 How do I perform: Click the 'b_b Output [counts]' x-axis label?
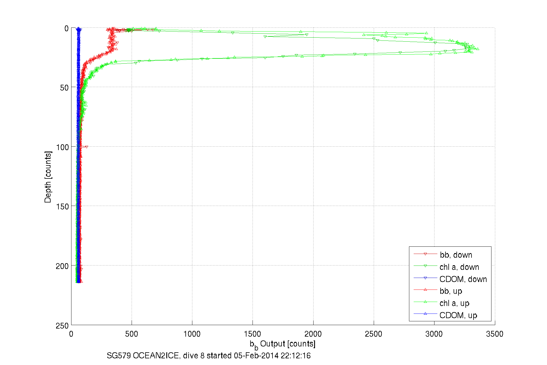click(x=283, y=344)
